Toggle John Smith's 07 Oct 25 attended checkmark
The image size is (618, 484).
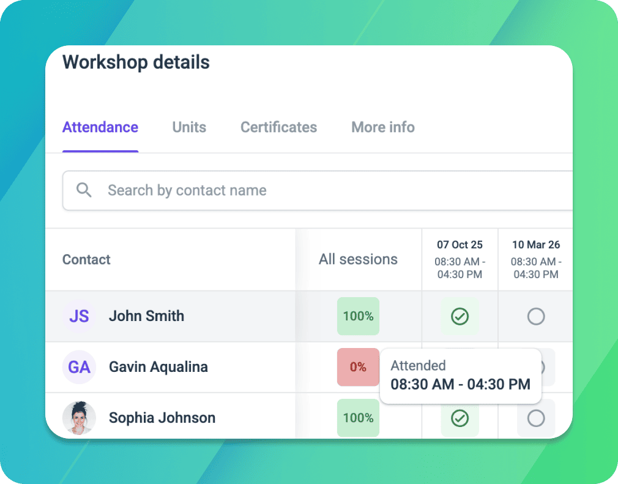[460, 316]
